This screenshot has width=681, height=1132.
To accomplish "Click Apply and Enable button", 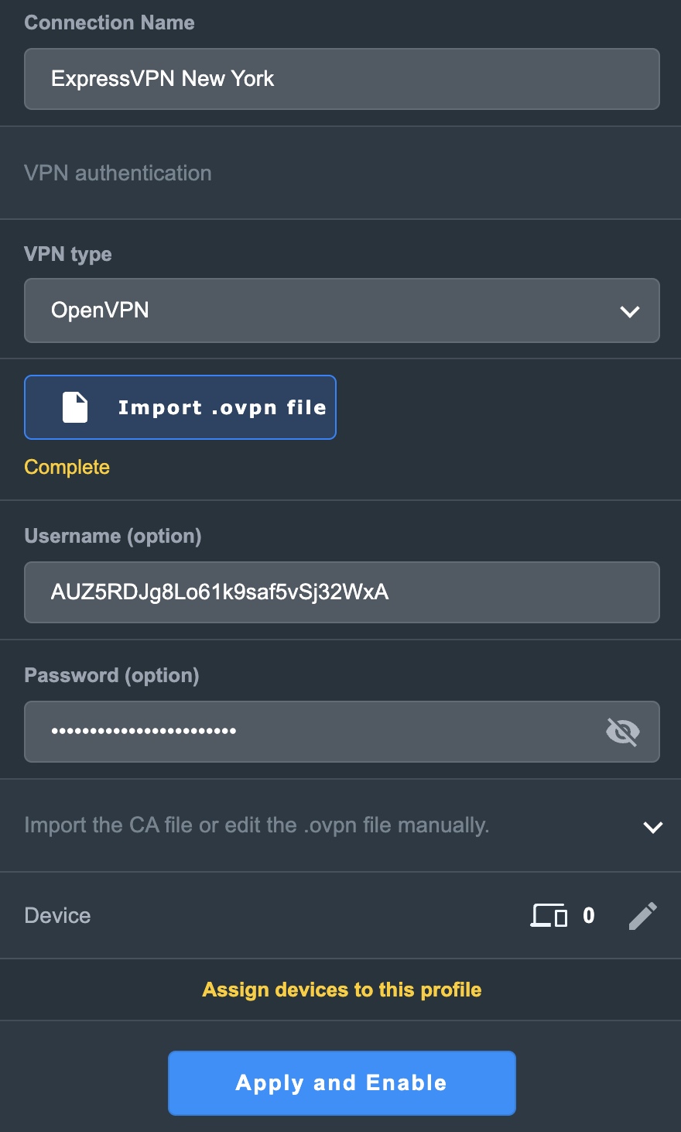I will pyautogui.click(x=342, y=1083).
